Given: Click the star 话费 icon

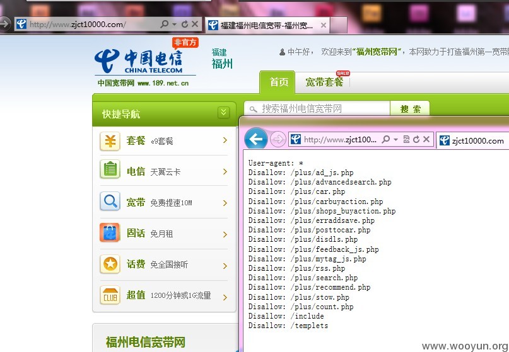Looking at the screenshot, I should point(110,264).
